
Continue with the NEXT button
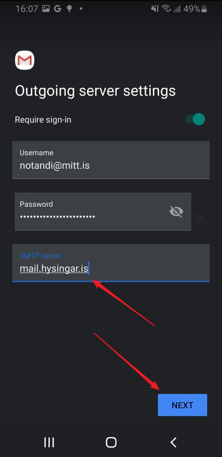tap(183, 405)
